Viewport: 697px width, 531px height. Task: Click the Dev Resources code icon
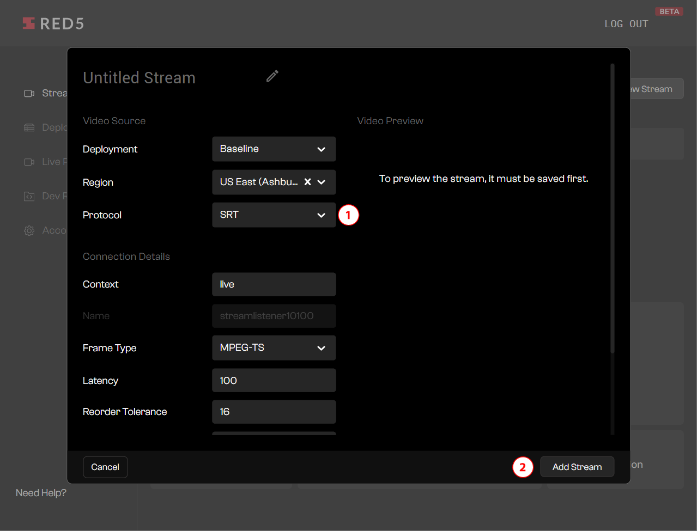pos(29,196)
